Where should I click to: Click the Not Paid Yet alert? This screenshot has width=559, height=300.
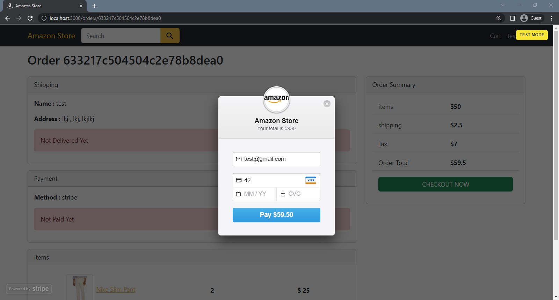click(x=192, y=219)
